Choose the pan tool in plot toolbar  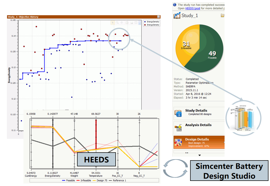pos(122,22)
